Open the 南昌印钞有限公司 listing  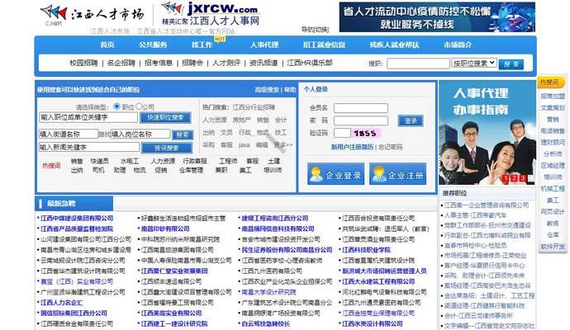click(165, 229)
